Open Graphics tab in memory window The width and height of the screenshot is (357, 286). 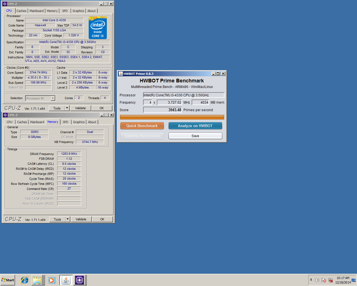pyautogui.click(x=79, y=122)
